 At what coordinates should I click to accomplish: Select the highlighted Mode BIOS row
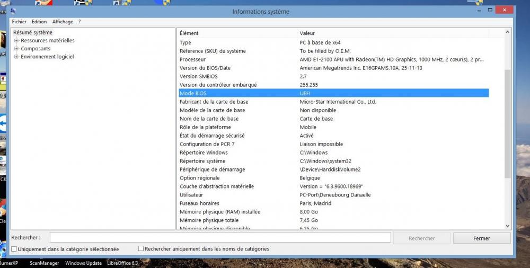tap(333, 93)
